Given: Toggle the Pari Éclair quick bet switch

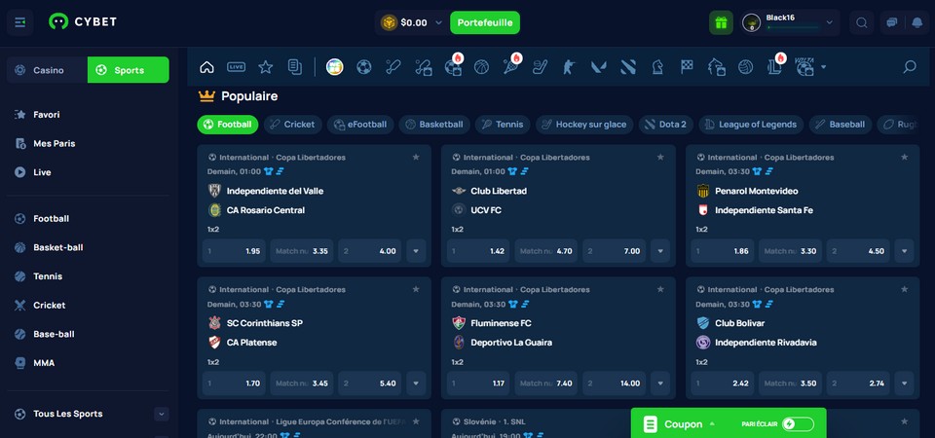Looking at the screenshot, I should (798, 424).
